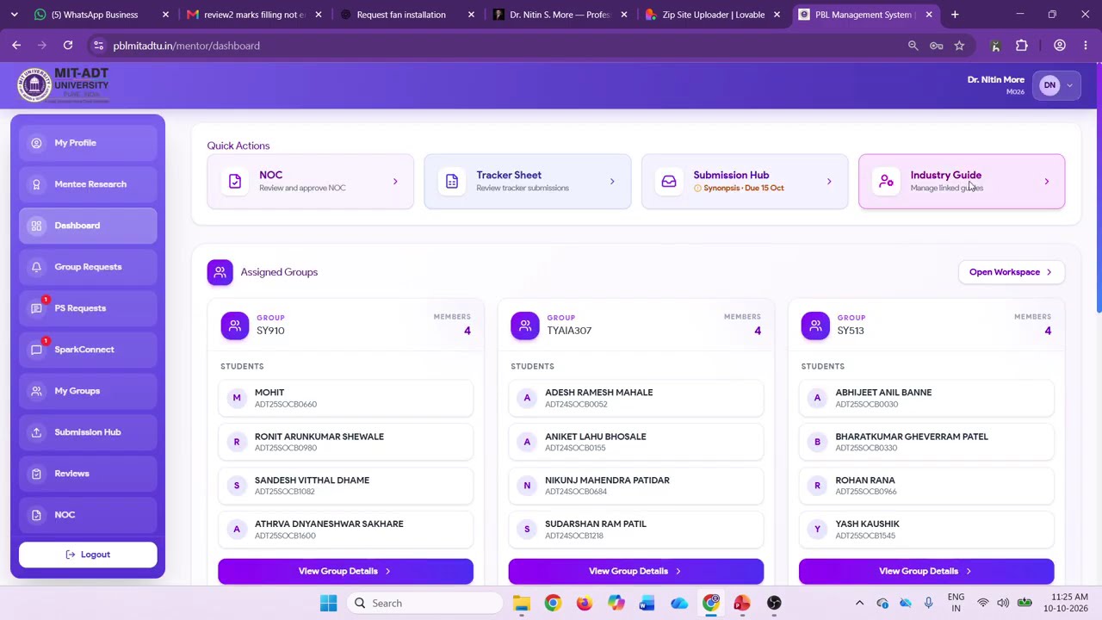Open NOC sidebar item
Image resolution: width=1102 pixels, height=620 pixels.
pos(88,515)
